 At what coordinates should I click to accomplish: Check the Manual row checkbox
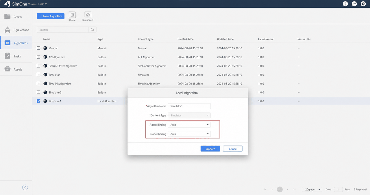38,48
